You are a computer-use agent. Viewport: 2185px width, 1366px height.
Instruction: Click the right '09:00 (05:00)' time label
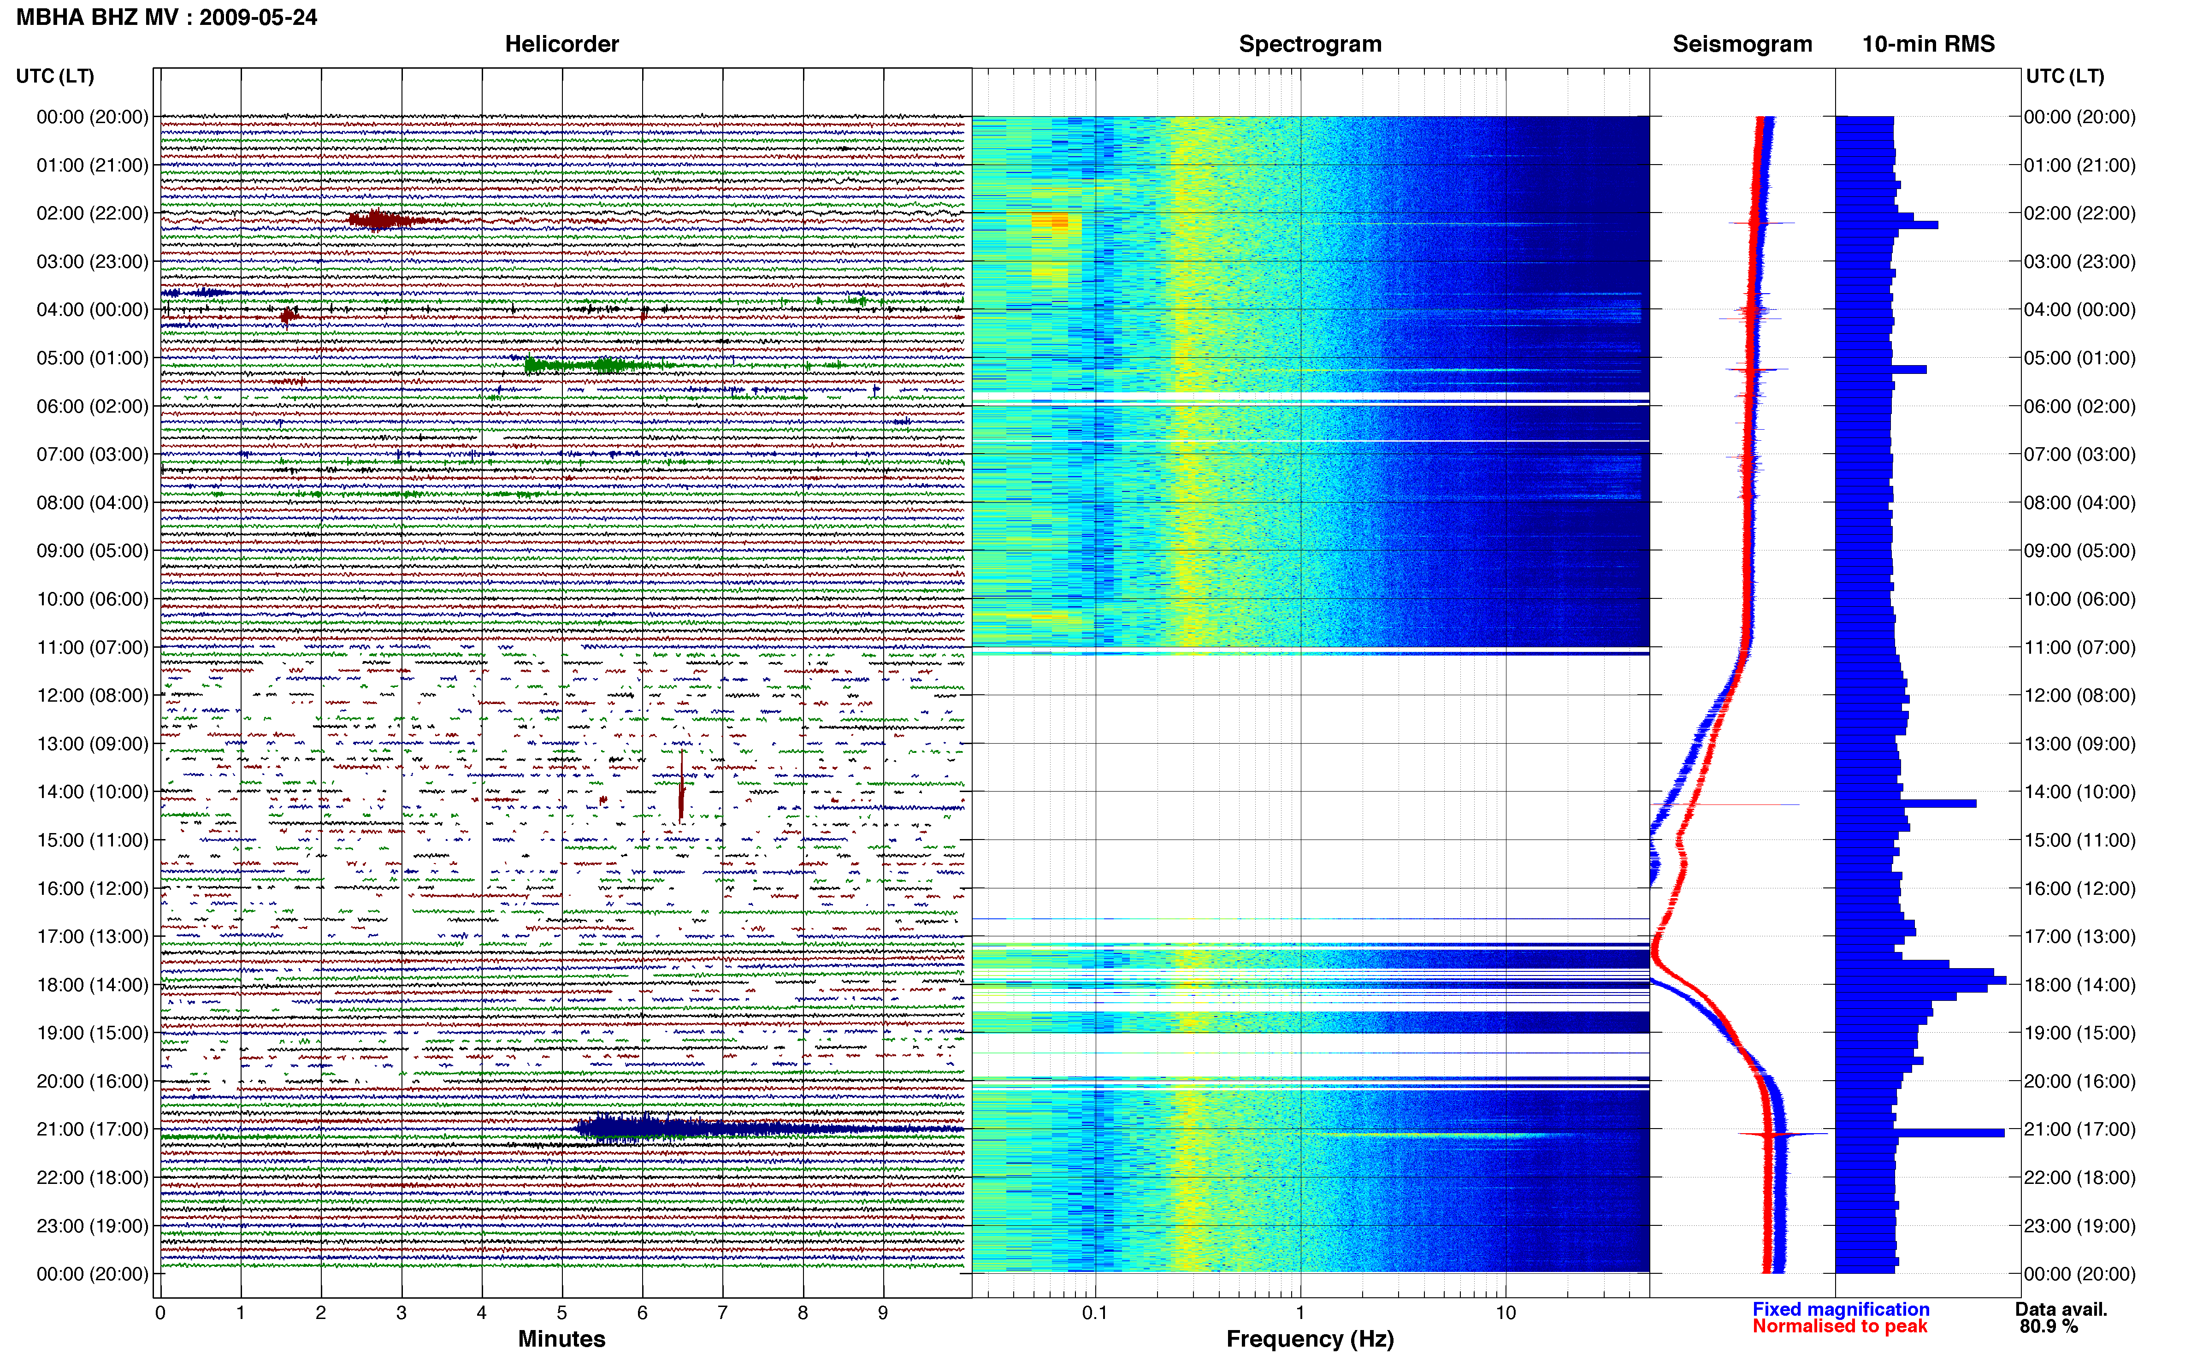point(2079,550)
